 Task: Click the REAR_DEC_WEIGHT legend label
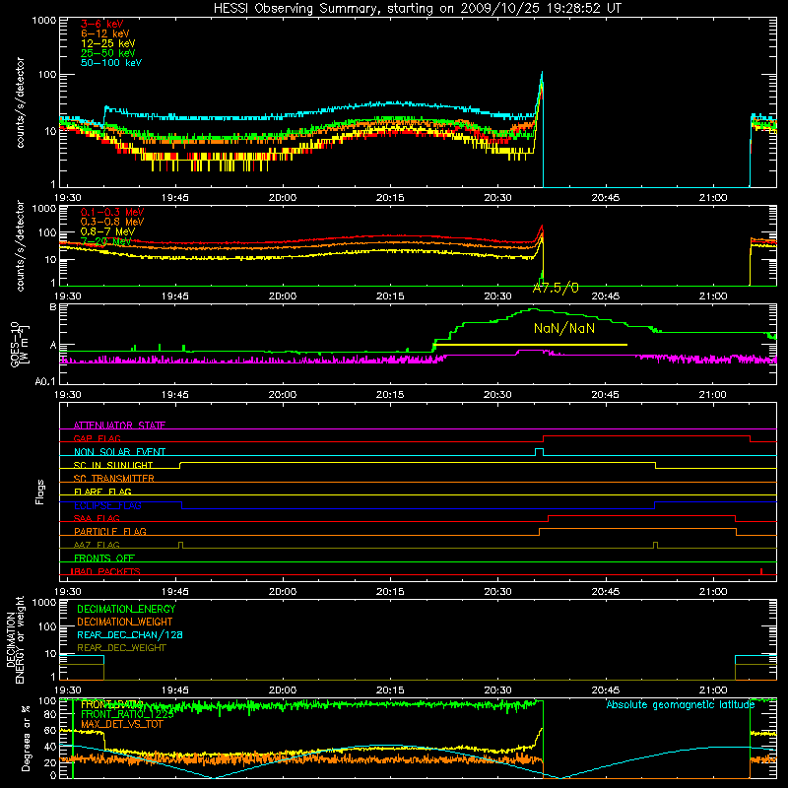click(x=121, y=648)
